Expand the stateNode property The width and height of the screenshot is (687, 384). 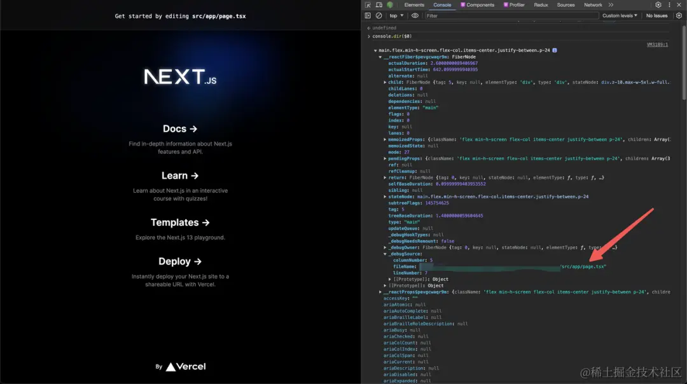coord(385,196)
